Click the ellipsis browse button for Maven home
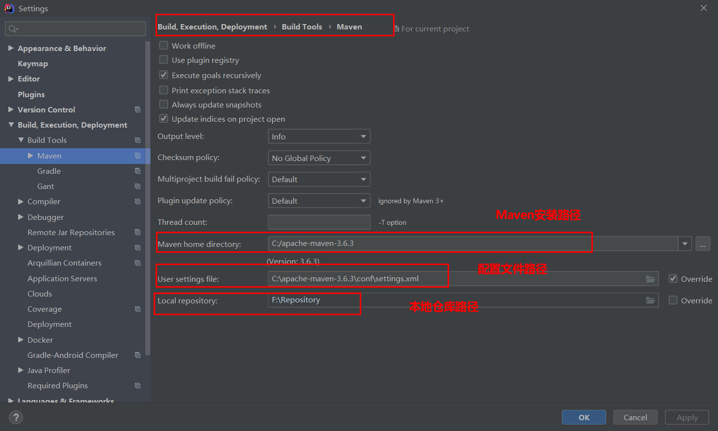The image size is (718, 431). (703, 243)
